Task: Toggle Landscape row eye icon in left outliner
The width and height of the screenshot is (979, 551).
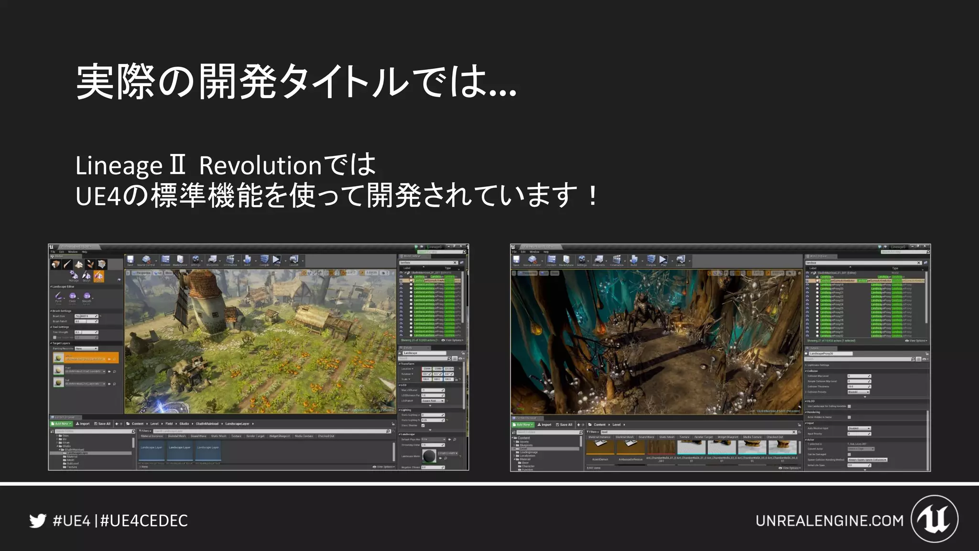Action: 401,276
